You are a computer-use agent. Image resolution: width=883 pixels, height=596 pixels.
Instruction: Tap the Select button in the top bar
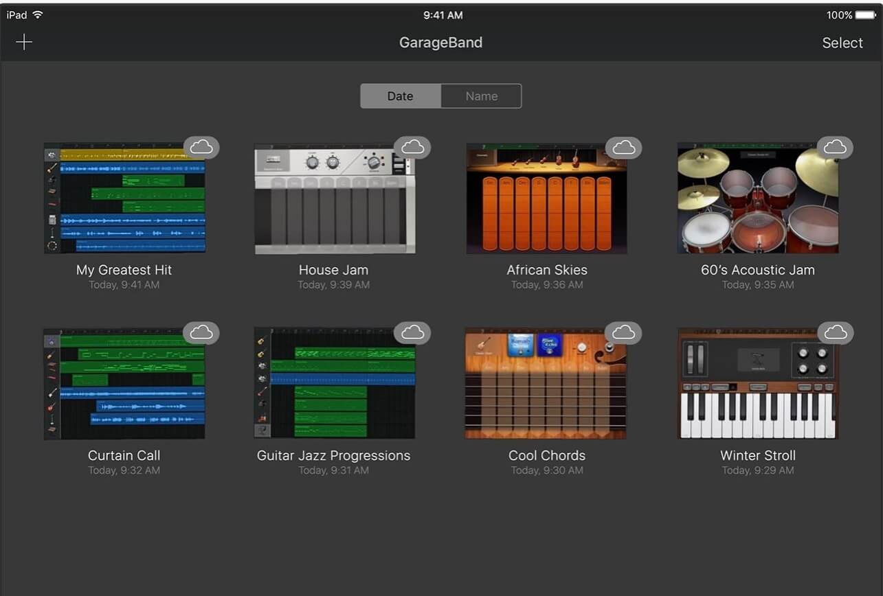point(842,43)
